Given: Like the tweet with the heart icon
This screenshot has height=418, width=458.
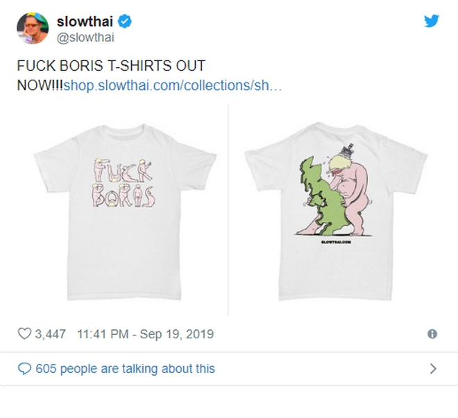Looking at the screenshot, I should (x=24, y=334).
